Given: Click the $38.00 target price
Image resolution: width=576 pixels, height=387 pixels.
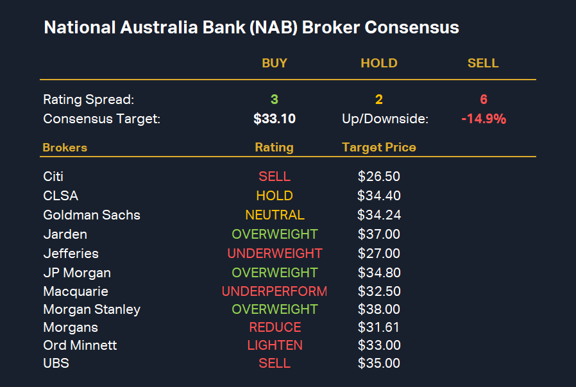Looking at the screenshot, I should pos(379,309).
